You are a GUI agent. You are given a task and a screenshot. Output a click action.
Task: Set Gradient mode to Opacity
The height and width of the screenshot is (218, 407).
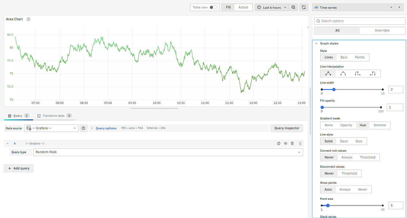pyautogui.click(x=346, y=125)
